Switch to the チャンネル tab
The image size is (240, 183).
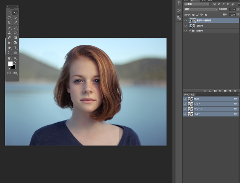[x=189, y=95]
